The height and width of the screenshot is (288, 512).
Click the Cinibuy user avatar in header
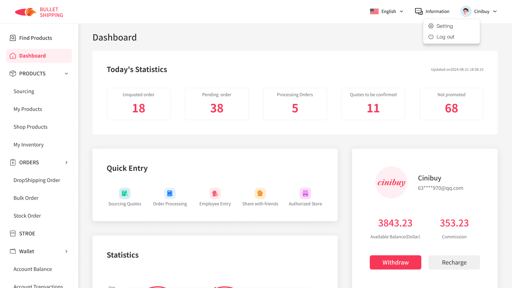pyautogui.click(x=466, y=12)
